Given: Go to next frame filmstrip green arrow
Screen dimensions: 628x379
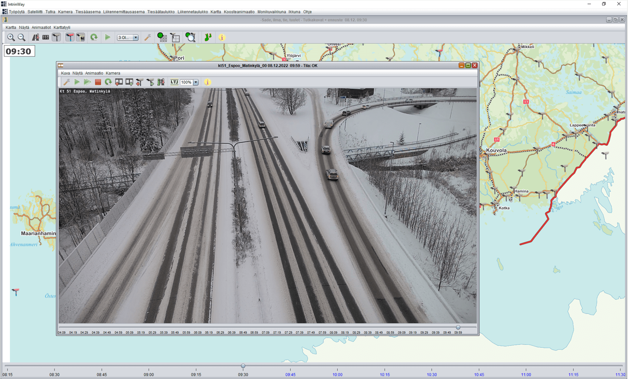Looking at the screenshot, I should (129, 82).
